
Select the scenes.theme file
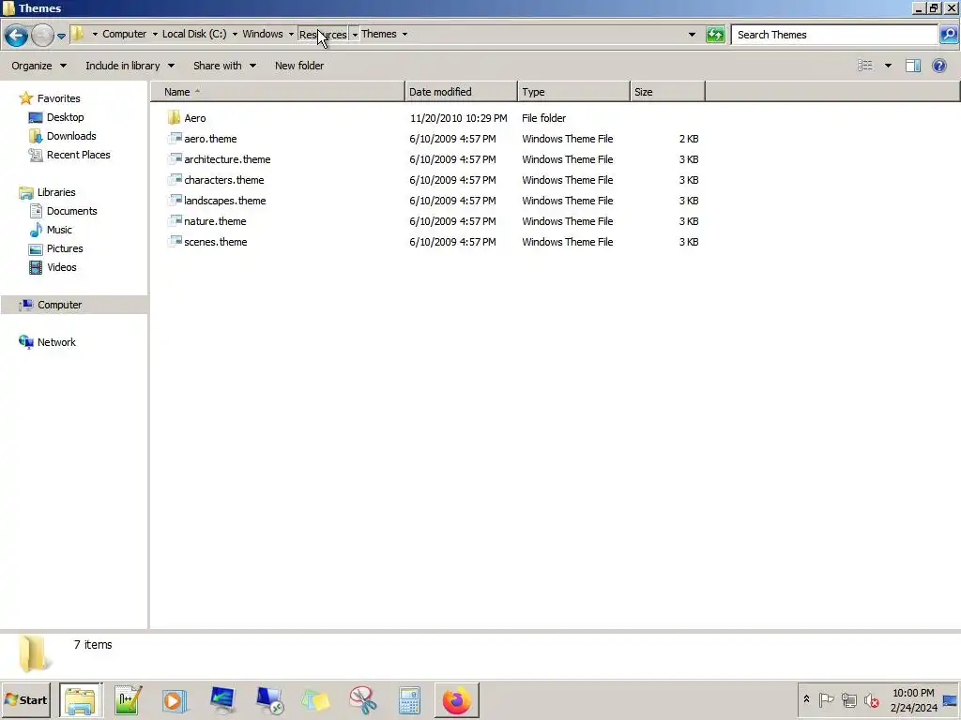point(216,242)
